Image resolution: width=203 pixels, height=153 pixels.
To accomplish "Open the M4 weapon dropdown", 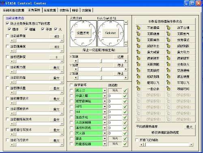I will [105, 112].
